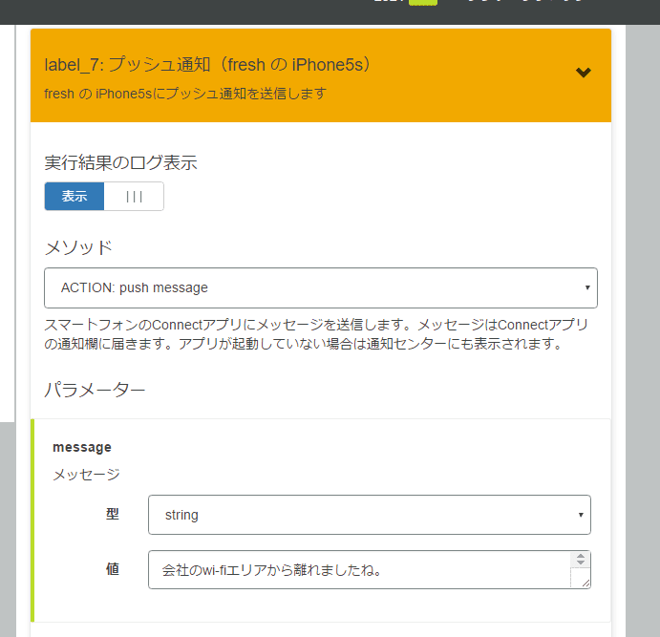Click the label_7 プッシュ通知 header title
This screenshot has height=637, width=660.
[207, 65]
